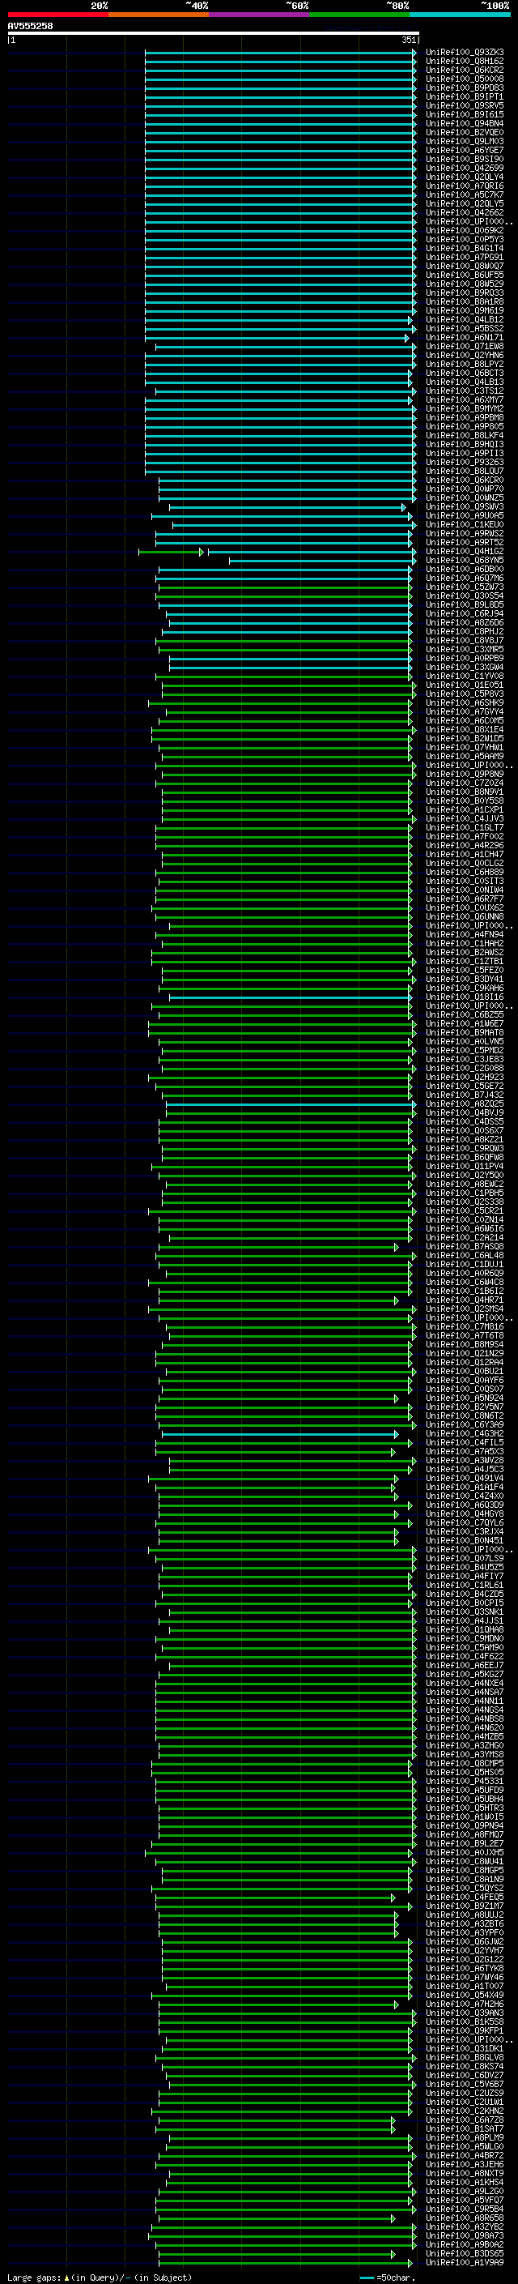Select hit label UniRef100_A6Q7M6
This screenshot has width=518, height=2284.
point(465,577)
